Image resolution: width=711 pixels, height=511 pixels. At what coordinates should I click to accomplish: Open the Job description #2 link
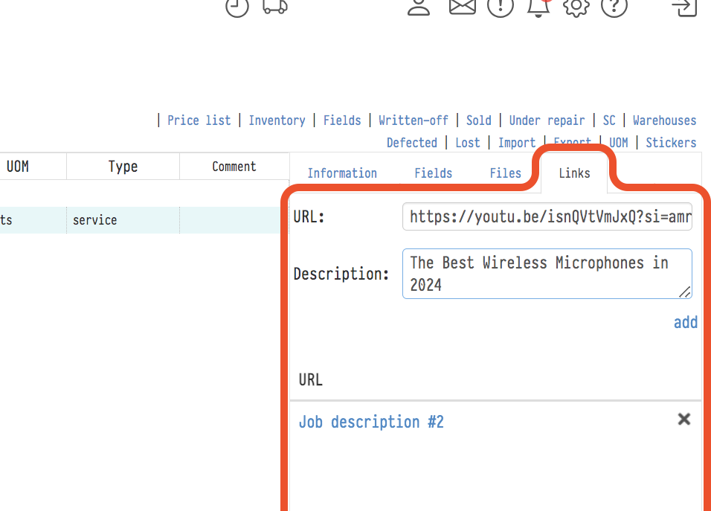(371, 422)
